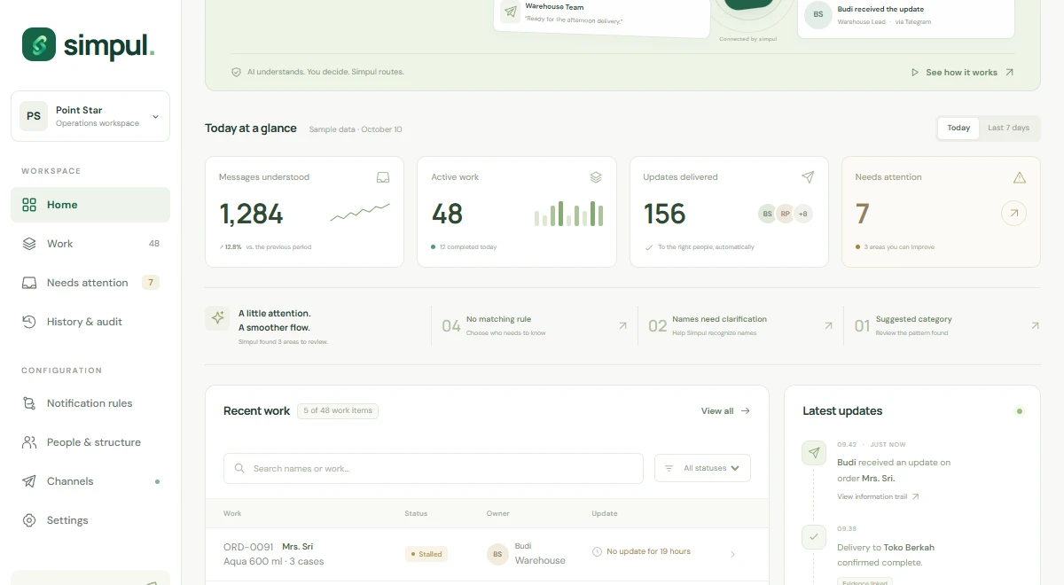Screen dimensions: 1064x585
Task: Switch to the Today view toggle
Action: tap(958, 128)
